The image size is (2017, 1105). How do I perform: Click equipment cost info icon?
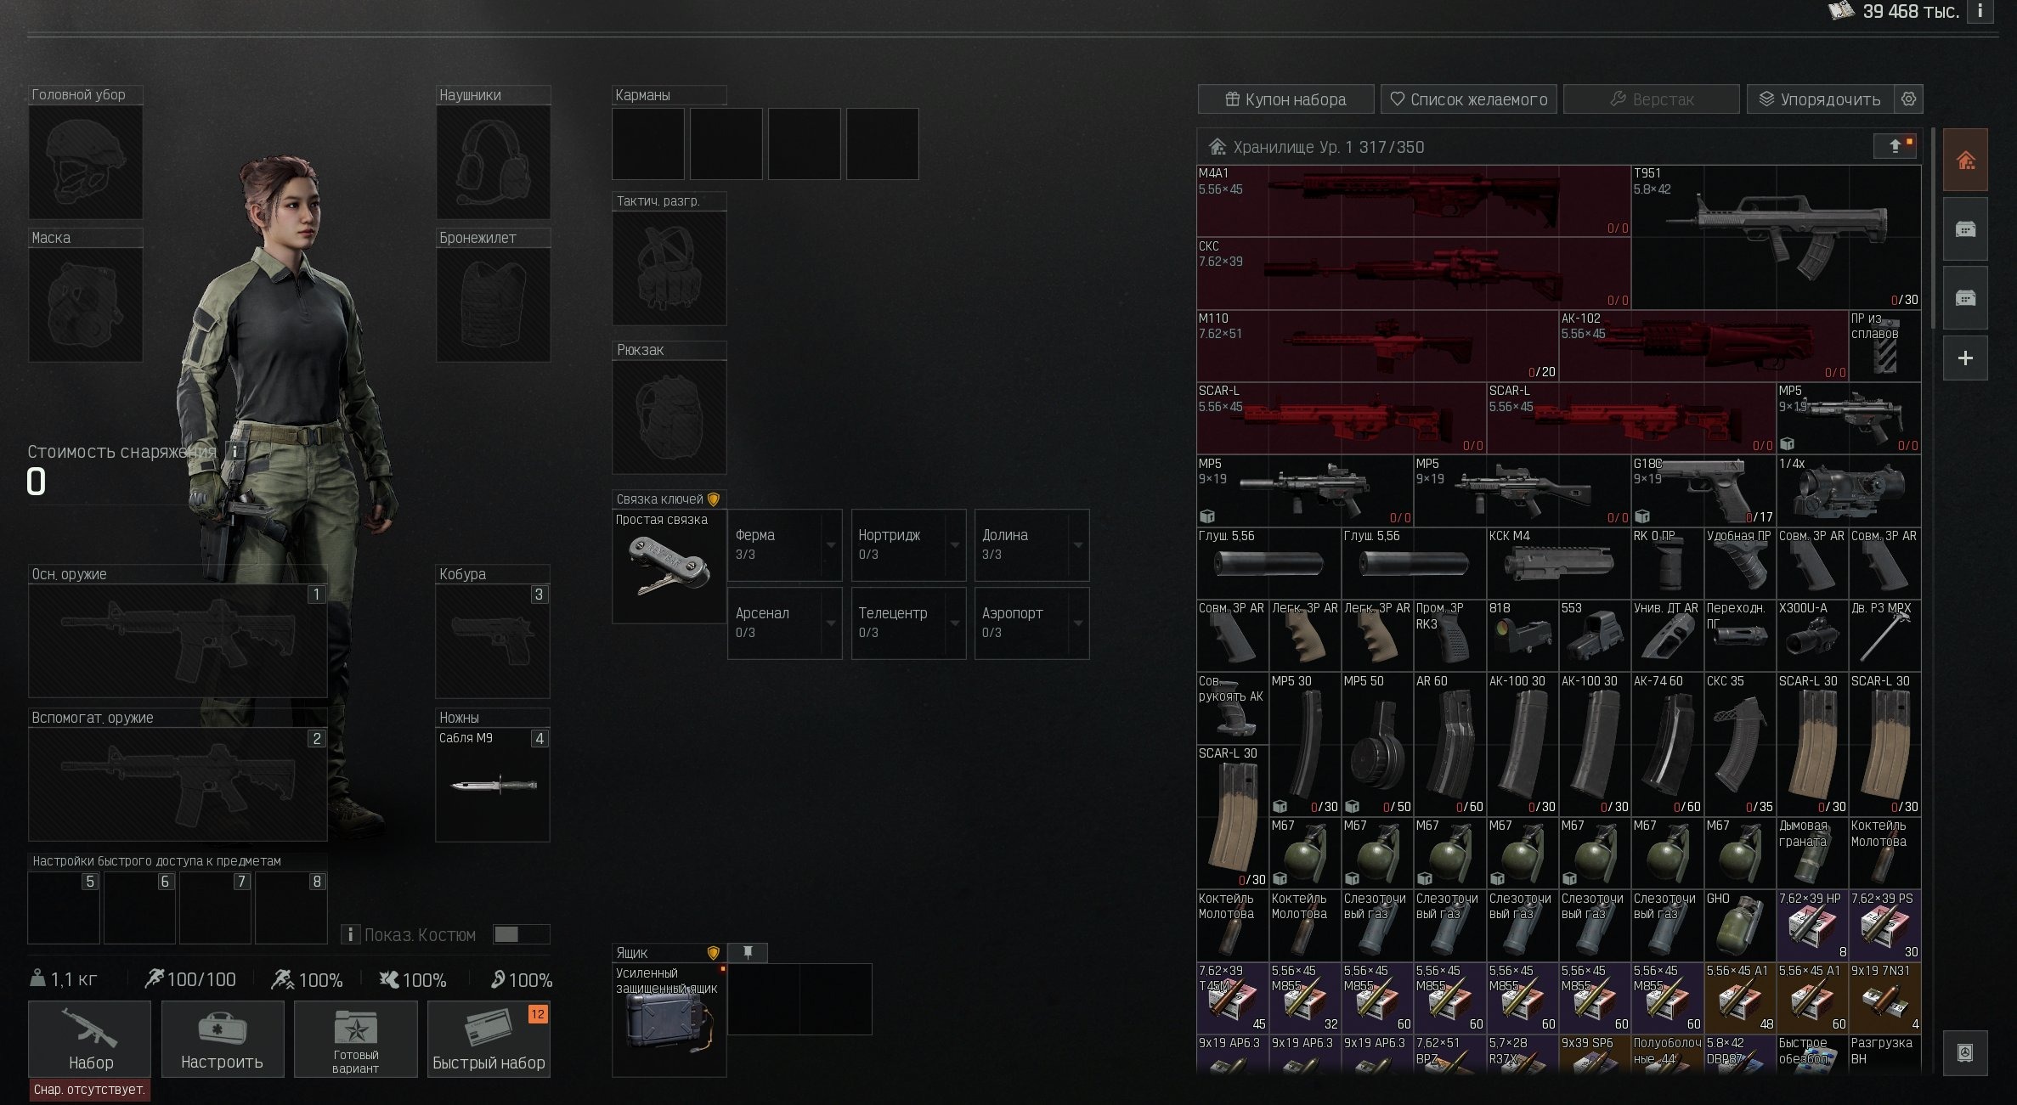tap(234, 452)
